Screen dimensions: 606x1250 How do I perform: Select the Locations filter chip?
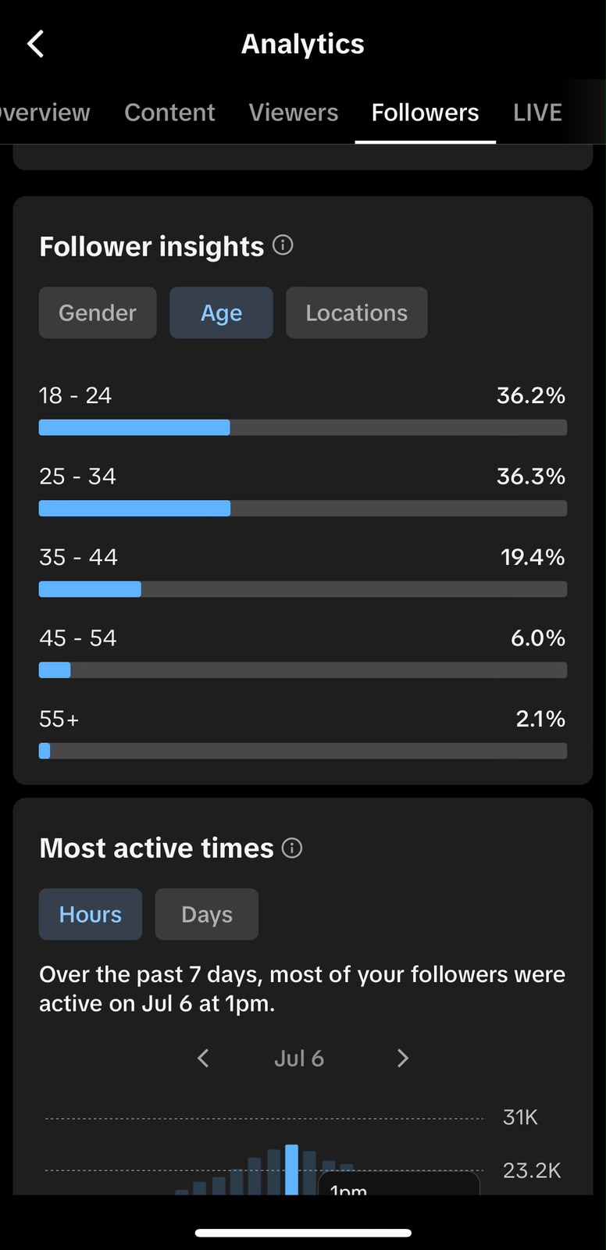coord(357,312)
